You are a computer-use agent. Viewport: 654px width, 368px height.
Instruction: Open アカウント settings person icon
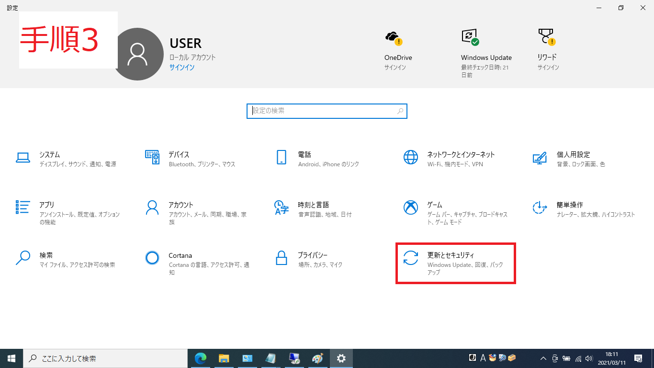[x=152, y=207]
